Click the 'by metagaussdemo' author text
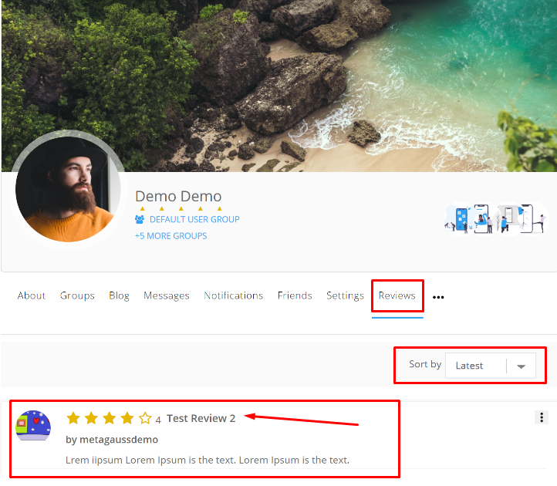 pos(112,440)
